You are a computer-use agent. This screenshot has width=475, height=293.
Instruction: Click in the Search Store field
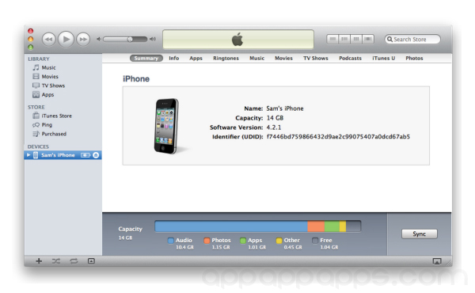click(x=412, y=40)
